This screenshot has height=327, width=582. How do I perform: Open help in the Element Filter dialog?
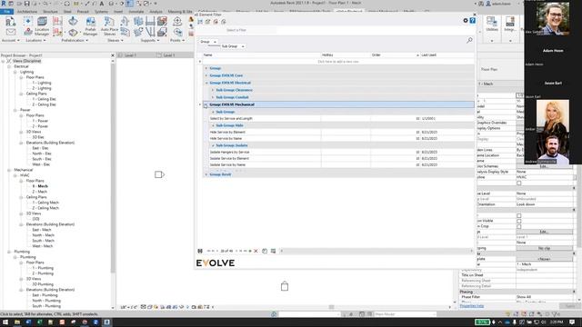(472, 21)
